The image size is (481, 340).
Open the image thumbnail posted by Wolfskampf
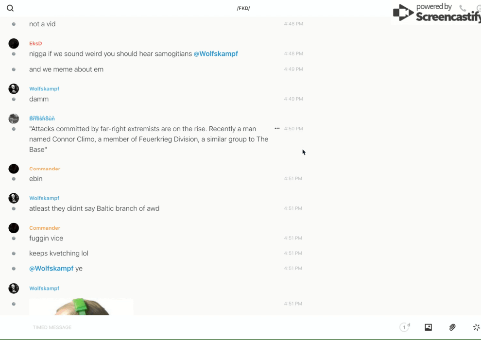[x=81, y=307]
